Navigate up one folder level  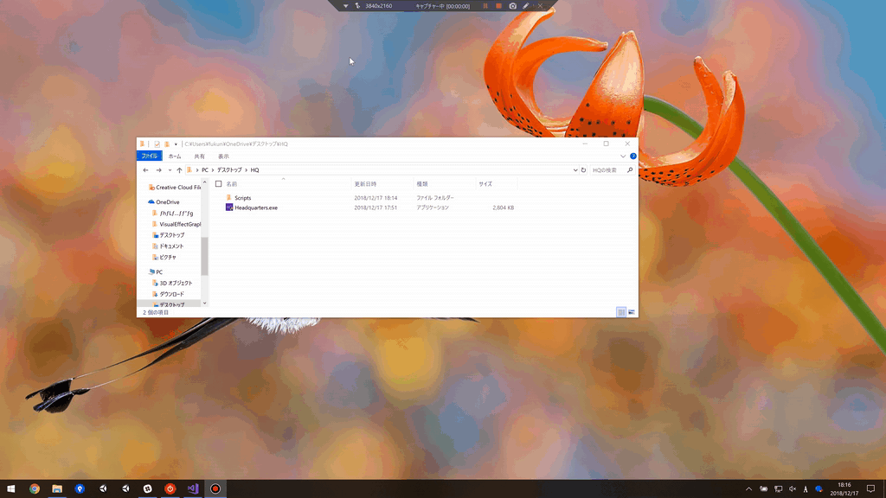pyautogui.click(x=179, y=170)
